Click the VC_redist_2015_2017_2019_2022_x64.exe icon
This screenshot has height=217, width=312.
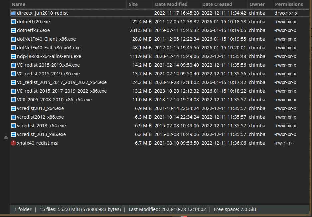coord(13,82)
